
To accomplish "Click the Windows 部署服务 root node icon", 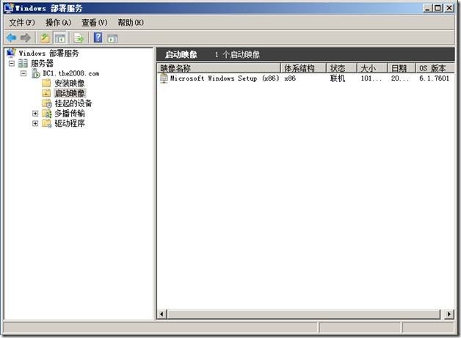I will (x=11, y=53).
